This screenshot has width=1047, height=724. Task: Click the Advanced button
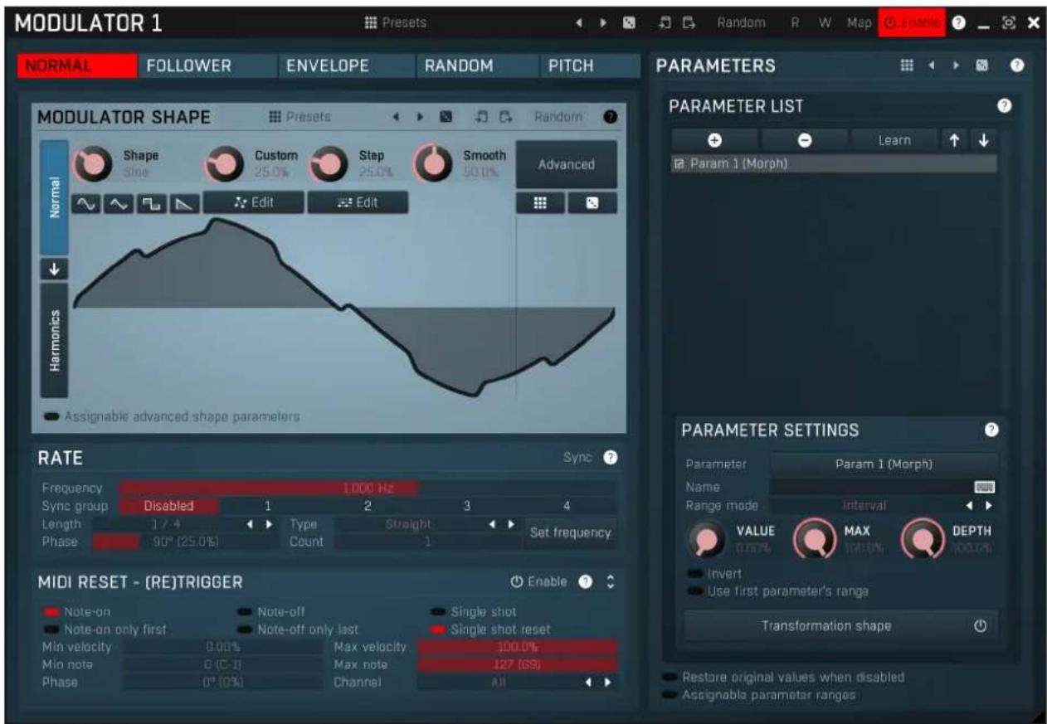(x=567, y=164)
